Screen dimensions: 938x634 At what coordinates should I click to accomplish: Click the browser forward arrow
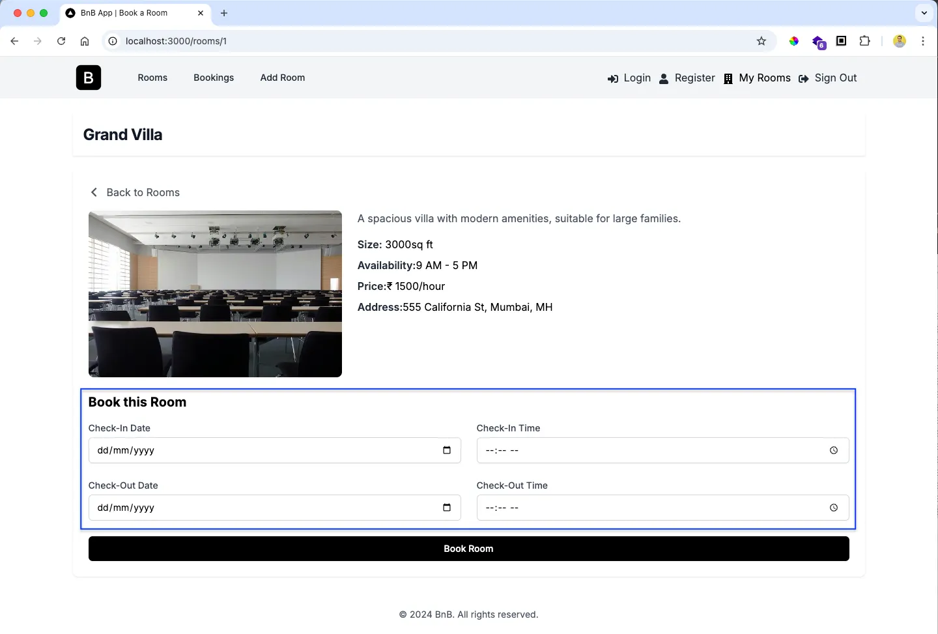pos(38,41)
